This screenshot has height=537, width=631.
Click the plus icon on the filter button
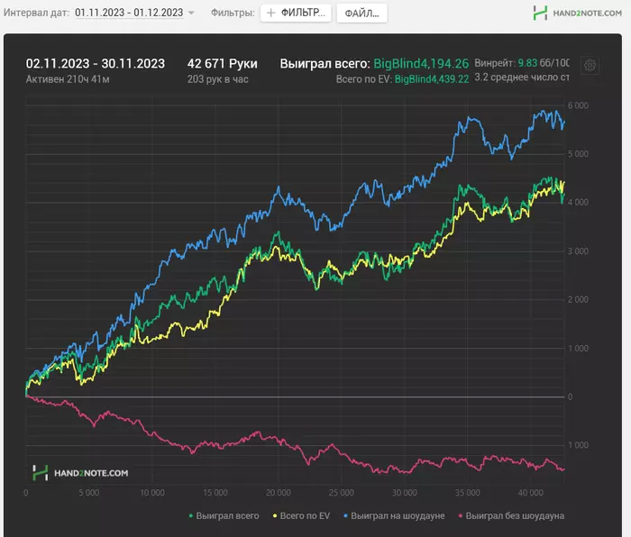point(270,14)
